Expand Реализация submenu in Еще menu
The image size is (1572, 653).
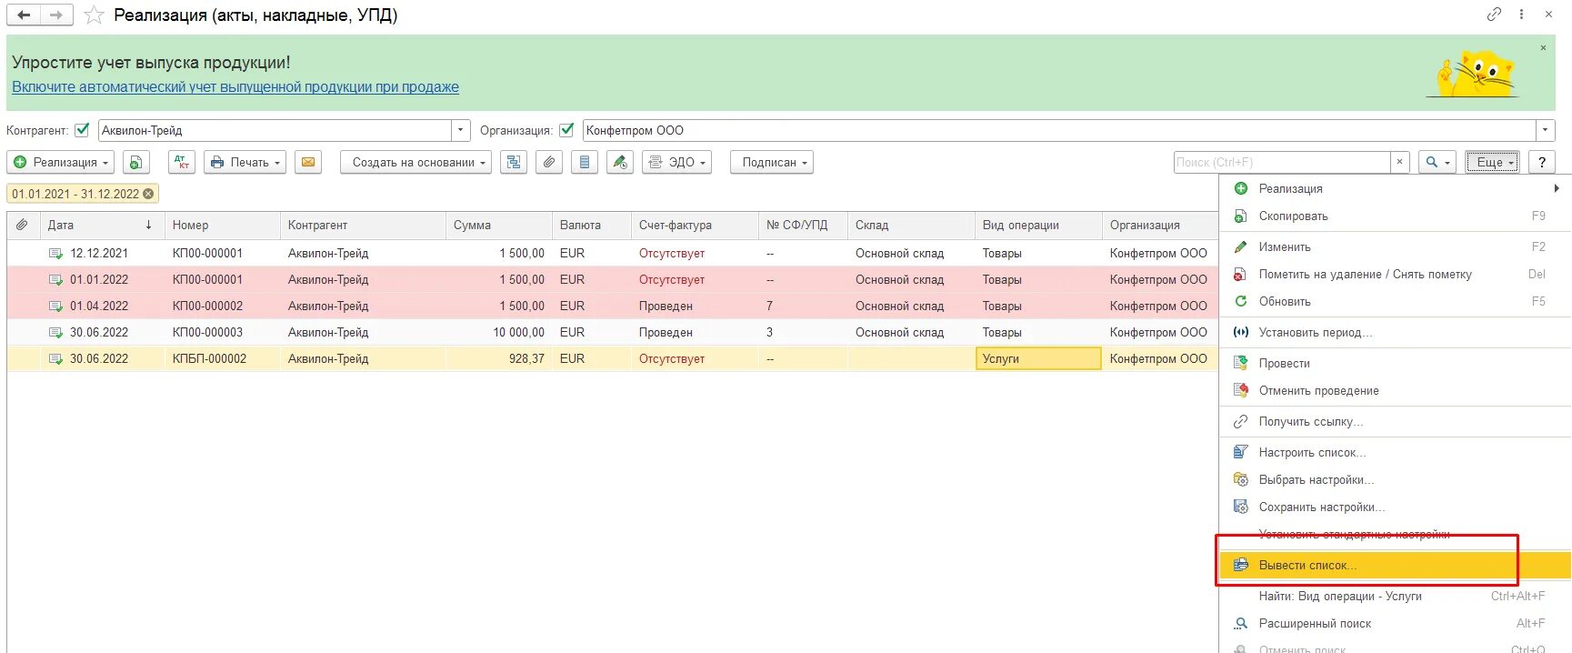[x=1395, y=188]
